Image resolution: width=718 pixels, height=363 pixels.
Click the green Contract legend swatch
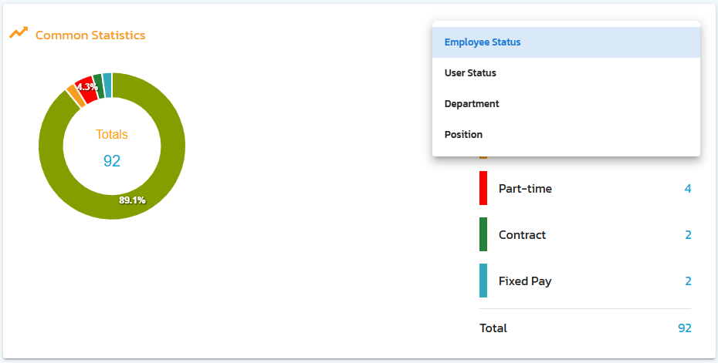(483, 235)
